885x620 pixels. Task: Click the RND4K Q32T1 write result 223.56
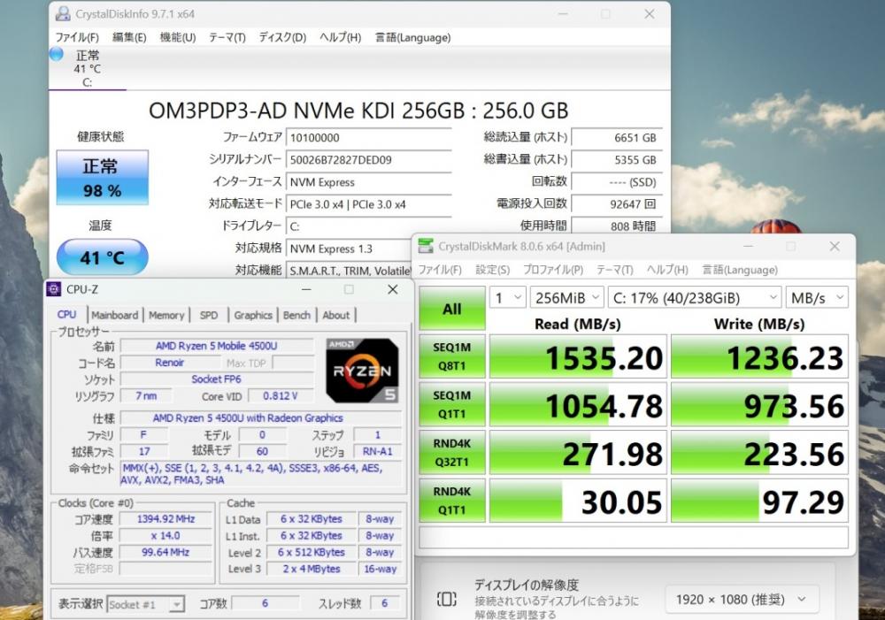click(759, 453)
